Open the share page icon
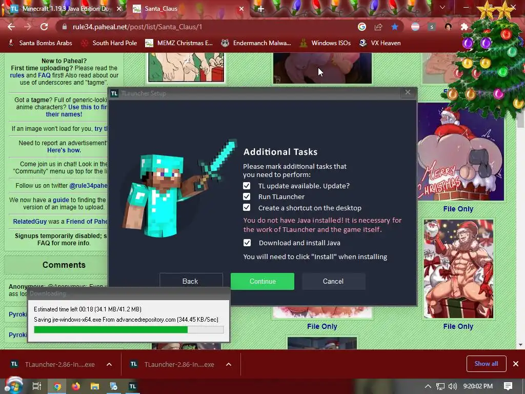The height and width of the screenshot is (394, 525). click(378, 27)
